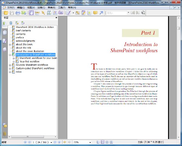Open the layers sidebar panel icon
The image size is (182, 146).
tap(5, 49)
